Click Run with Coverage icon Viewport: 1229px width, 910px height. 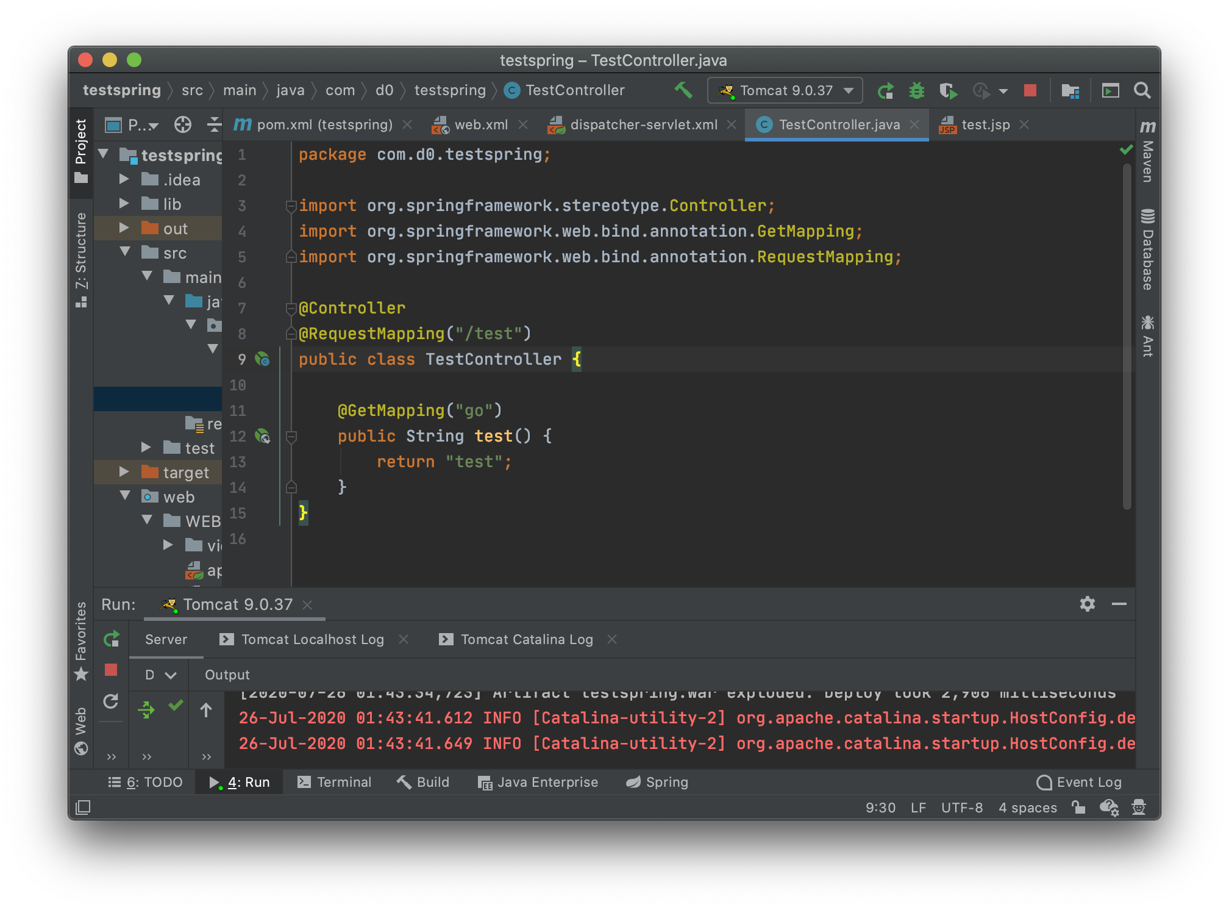coord(948,91)
